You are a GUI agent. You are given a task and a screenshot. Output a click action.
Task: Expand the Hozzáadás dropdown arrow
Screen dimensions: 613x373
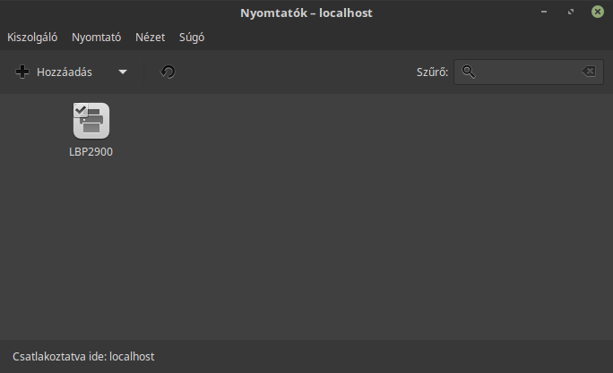pyautogui.click(x=123, y=72)
